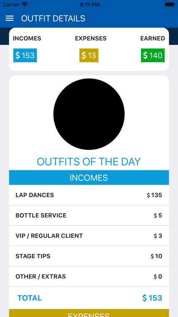Open the Bottle Service income row
Viewport: 178px width, 317px height.
(x=89, y=216)
